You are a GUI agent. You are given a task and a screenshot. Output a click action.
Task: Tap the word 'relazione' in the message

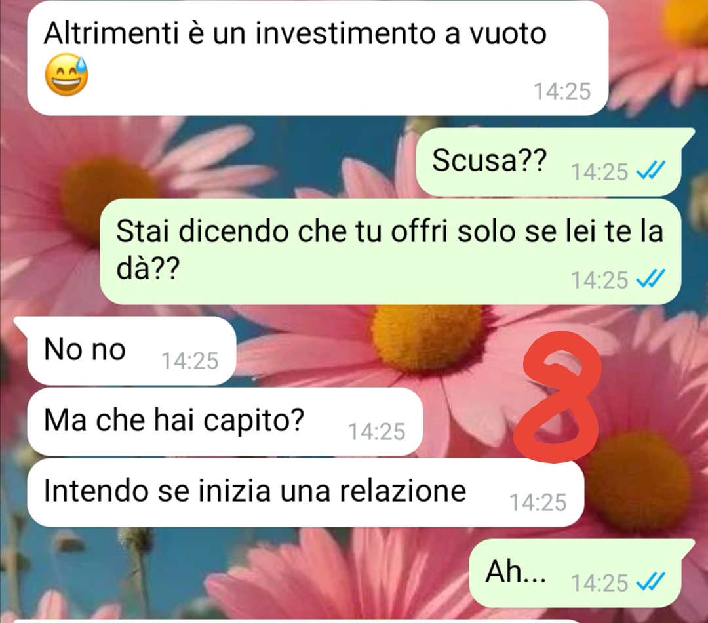pyautogui.click(x=403, y=491)
